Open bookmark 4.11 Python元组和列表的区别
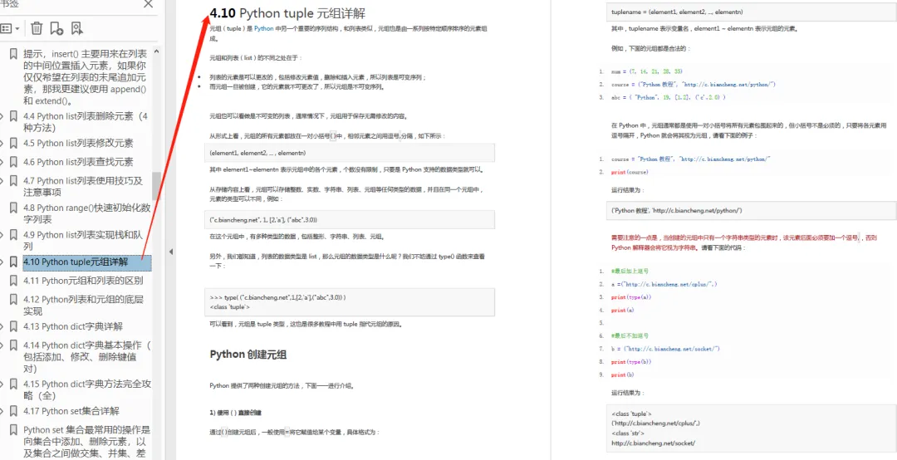The width and height of the screenshot is (897, 460). click(x=84, y=281)
